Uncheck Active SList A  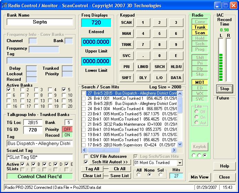coord(22,164)
